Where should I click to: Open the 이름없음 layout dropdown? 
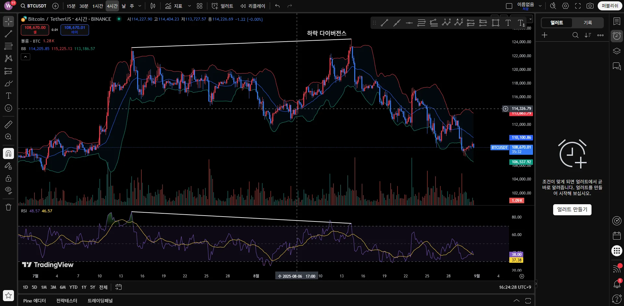(540, 6)
